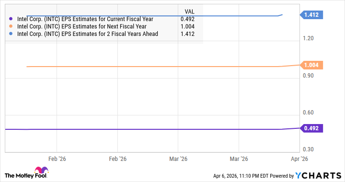Click the 0.90 y-axis label
Image resolution: width=345 pixels, height=182 pixels.
coord(308,76)
